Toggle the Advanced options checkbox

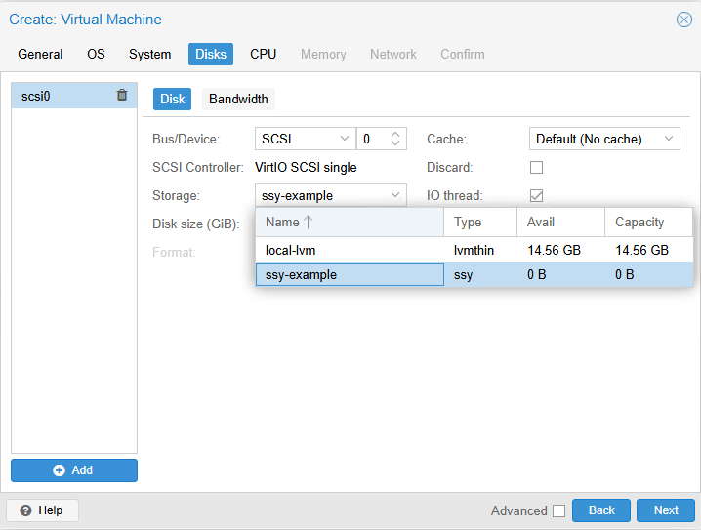tap(558, 510)
